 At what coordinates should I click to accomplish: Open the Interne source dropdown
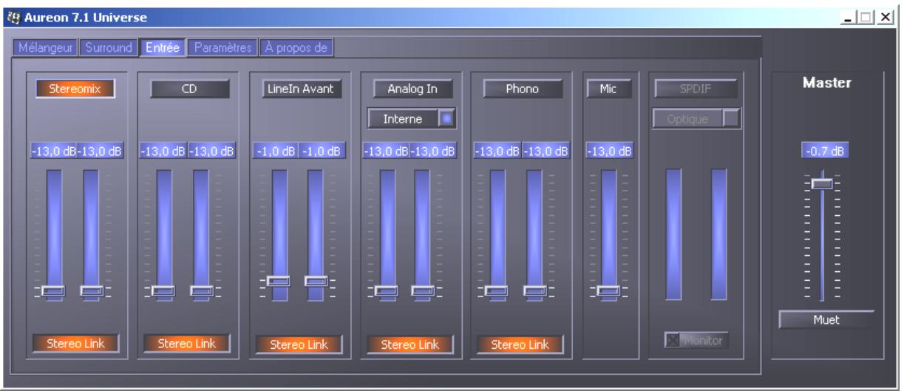[x=412, y=118]
